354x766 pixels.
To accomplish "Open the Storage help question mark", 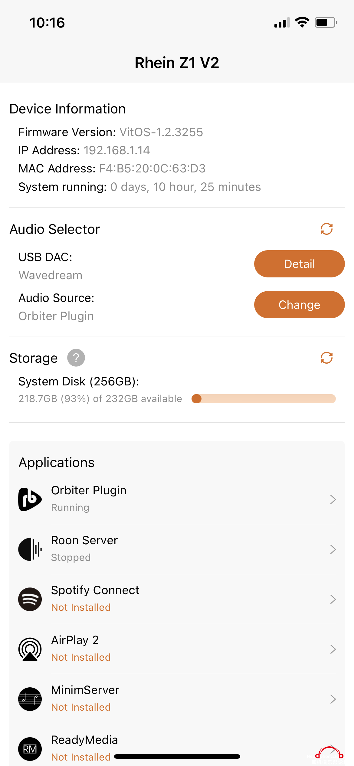I will point(76,358).
